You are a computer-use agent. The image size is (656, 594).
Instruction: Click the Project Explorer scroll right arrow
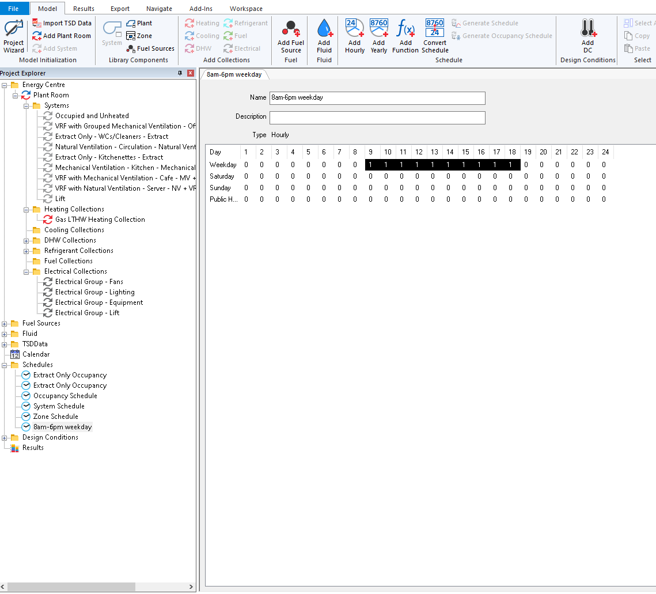click(x=191, y=587)
